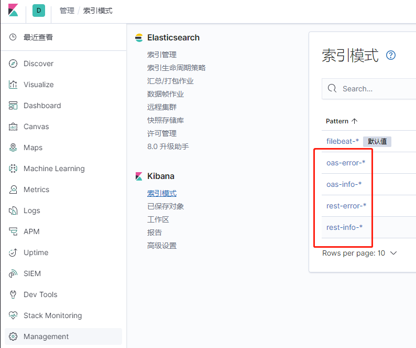Select Metrics in the sidebar

click(x=36, y=189)
